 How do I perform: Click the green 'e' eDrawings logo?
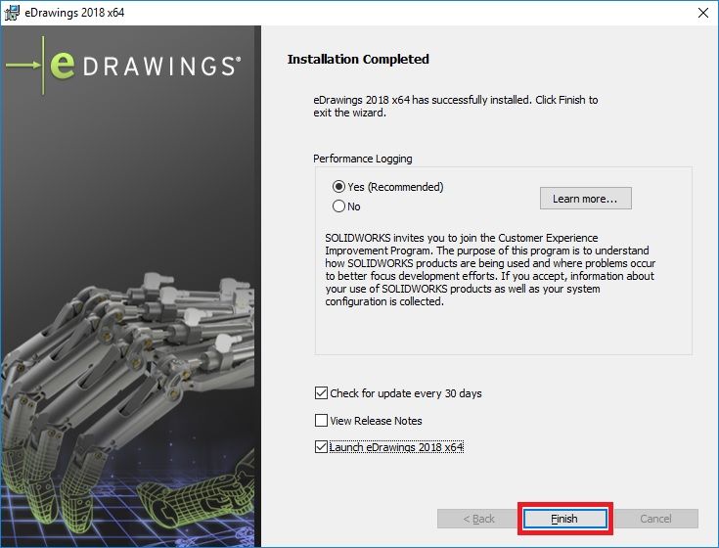pos(63,66)
